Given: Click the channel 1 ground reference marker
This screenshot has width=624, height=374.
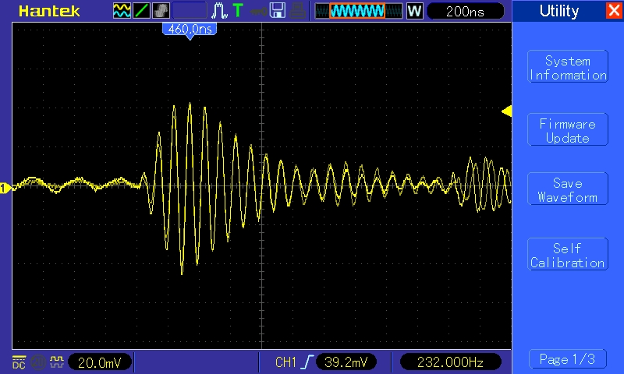Looking at the screenshot, I should pos(5,188).
